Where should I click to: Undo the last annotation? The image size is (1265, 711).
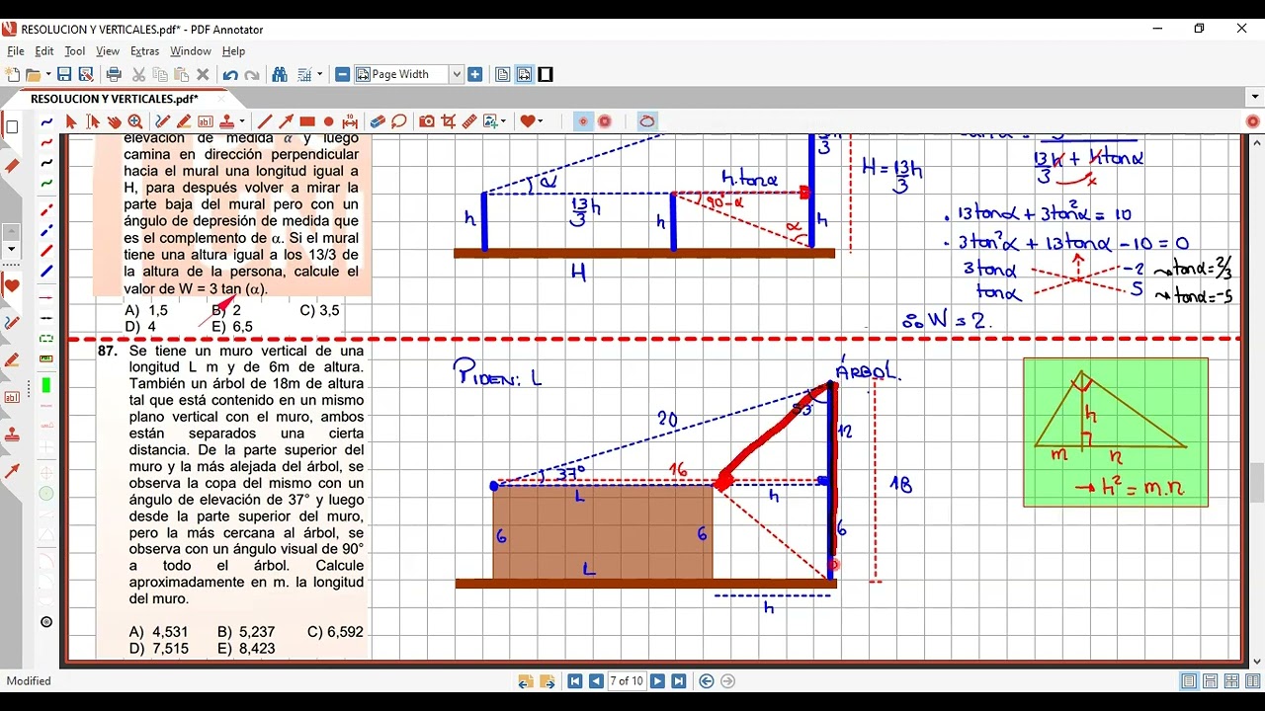[x=230, y=74]
